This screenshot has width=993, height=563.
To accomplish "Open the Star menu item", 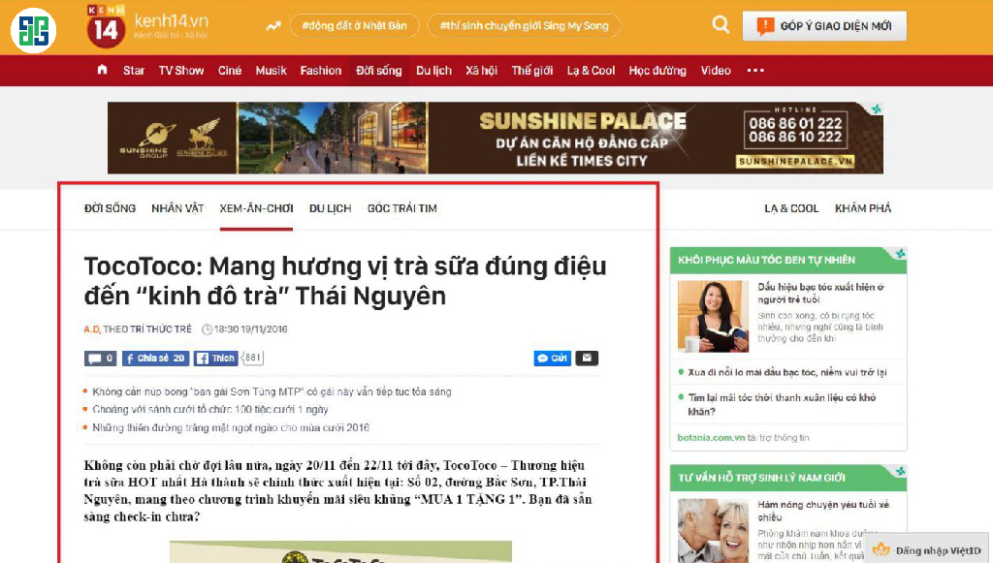I will click(x=134, y=70).
